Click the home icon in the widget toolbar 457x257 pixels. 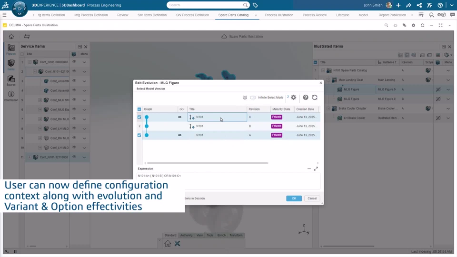tap(11, 37)
